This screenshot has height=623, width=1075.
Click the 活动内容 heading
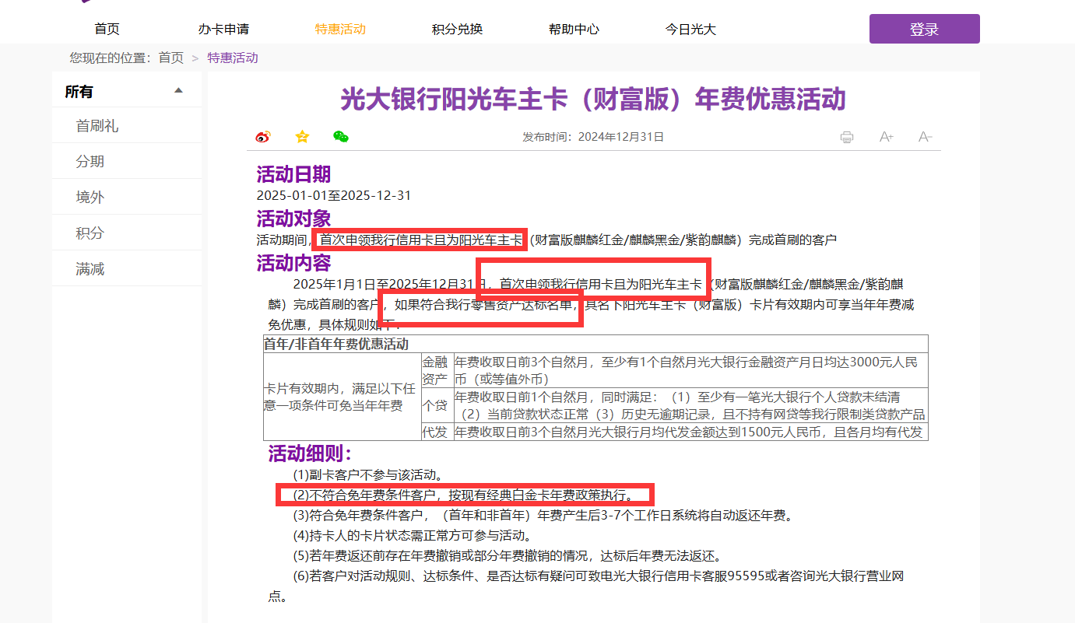point(293,263)
